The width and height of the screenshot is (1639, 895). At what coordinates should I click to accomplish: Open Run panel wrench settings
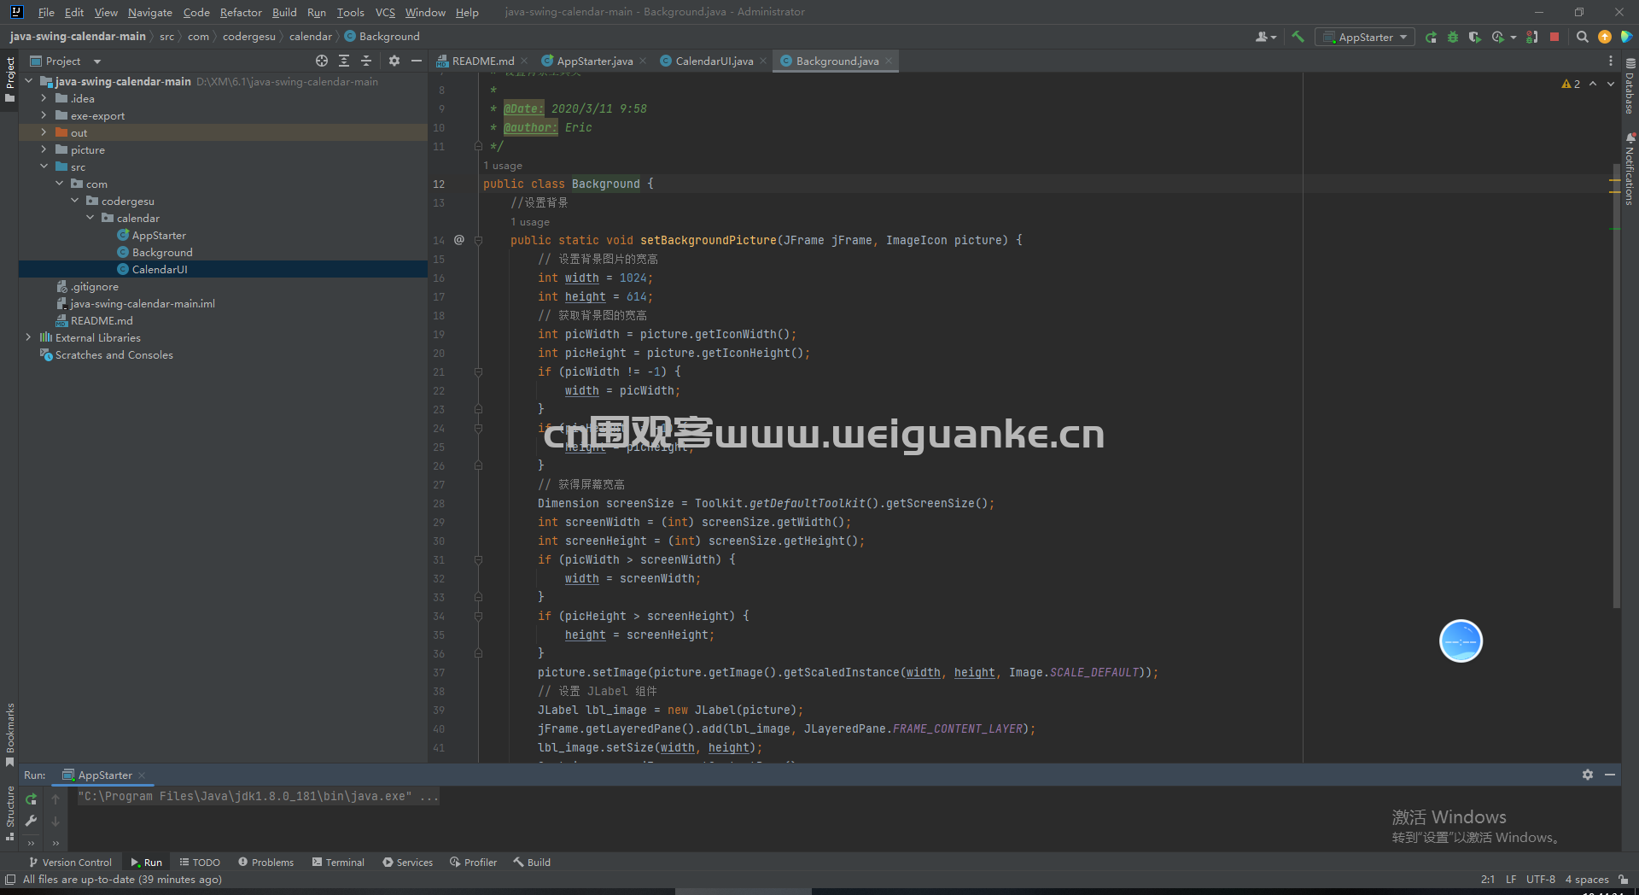(31, 821)
